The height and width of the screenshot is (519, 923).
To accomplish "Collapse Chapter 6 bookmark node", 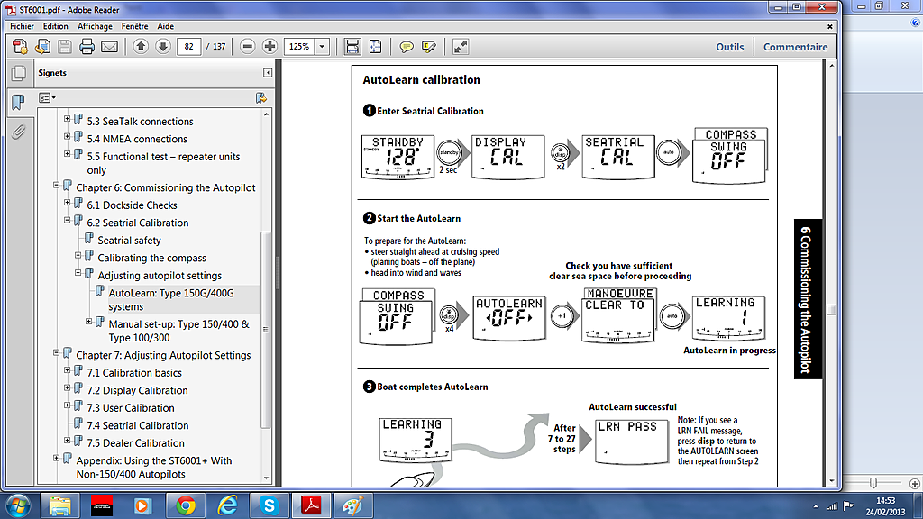I will pyautogui.click(x=57, y=185).
